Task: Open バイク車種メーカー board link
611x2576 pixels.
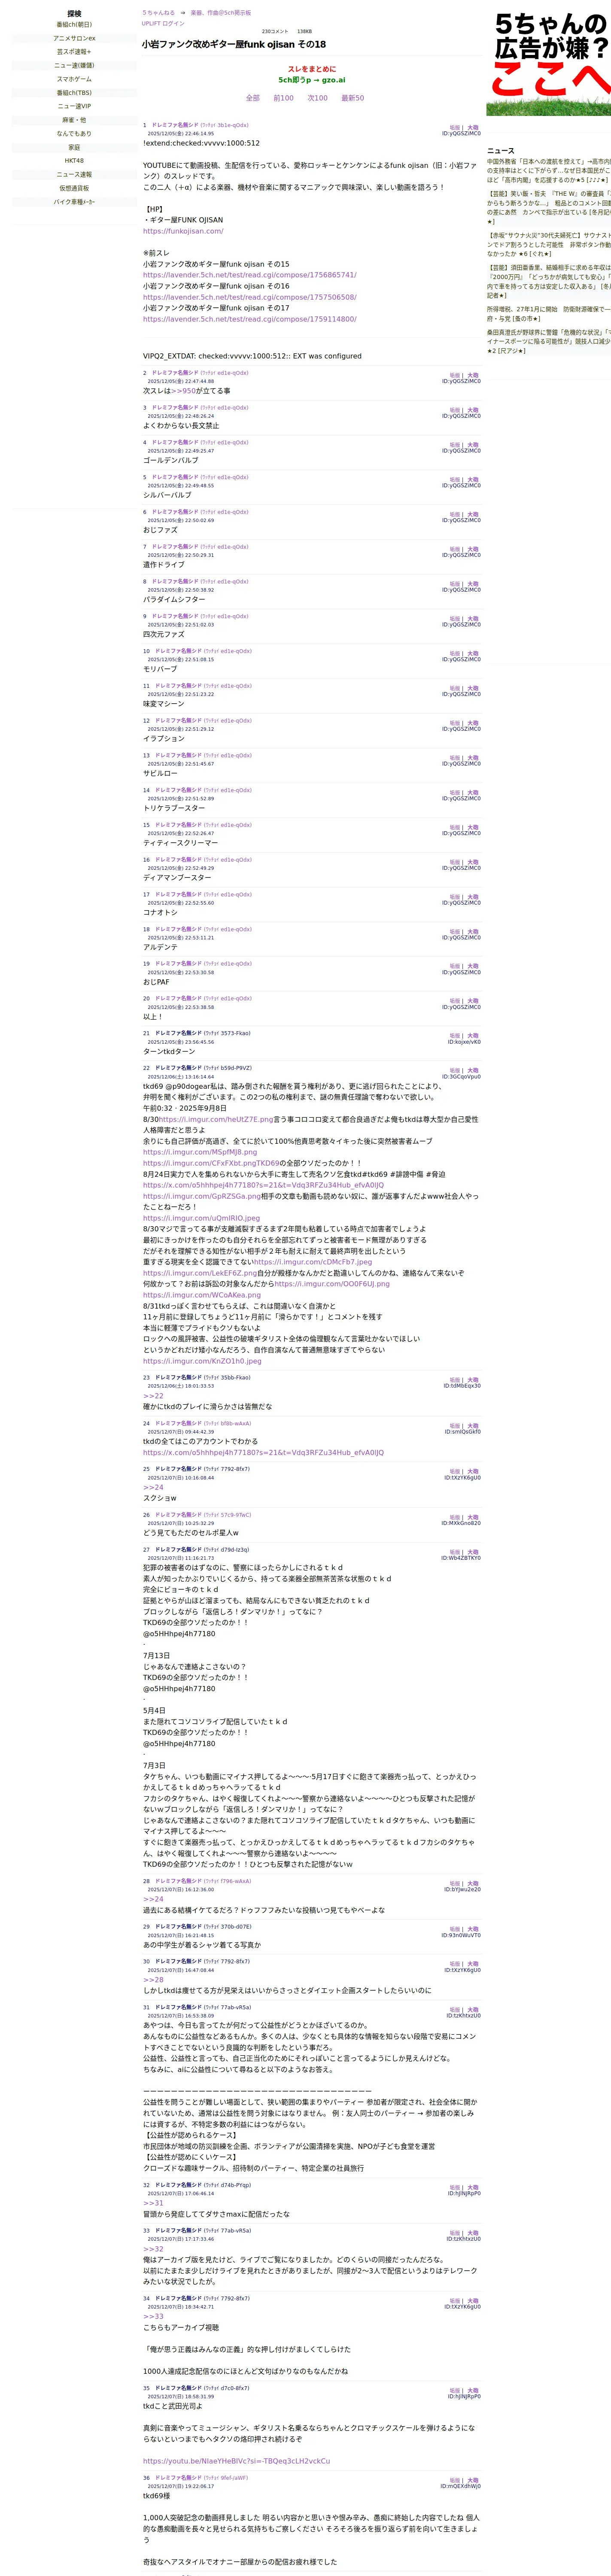Action: [x=74, y=202]
